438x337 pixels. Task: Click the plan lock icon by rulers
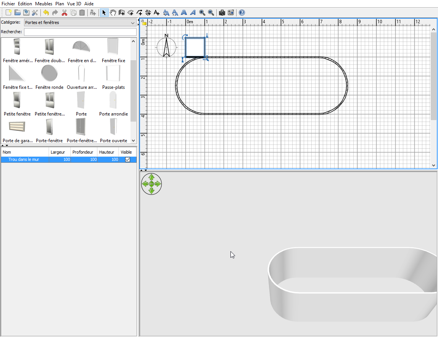[144, 22]
